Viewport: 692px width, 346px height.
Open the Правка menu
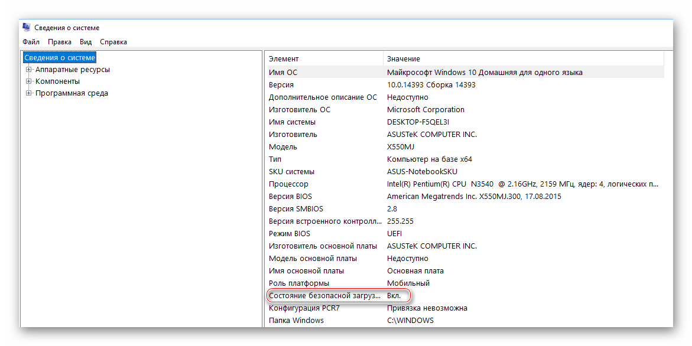pos(60,42)
